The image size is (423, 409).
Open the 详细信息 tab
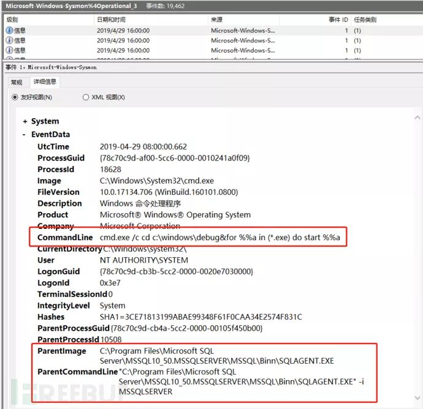(45, 81)
